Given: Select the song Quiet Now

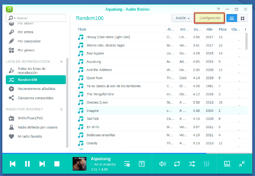Looking at the screenshot, I should [x=161, y=78].
